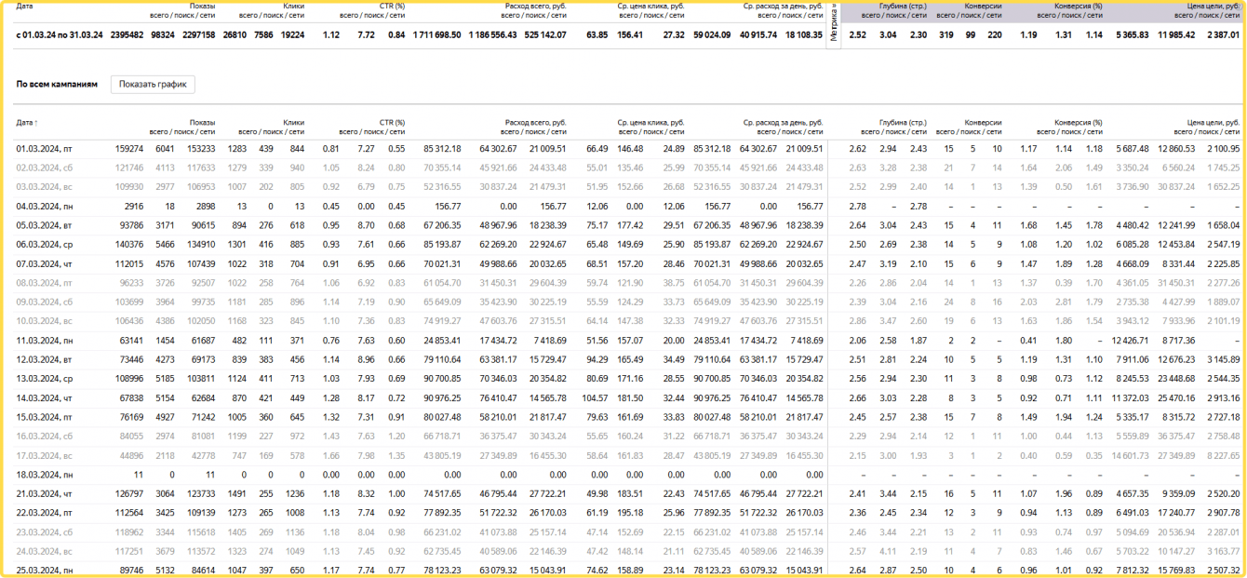Click the Ср. цена клика, руб. daily header
This screenshot has width=1247, height=578.
[651, 123]
